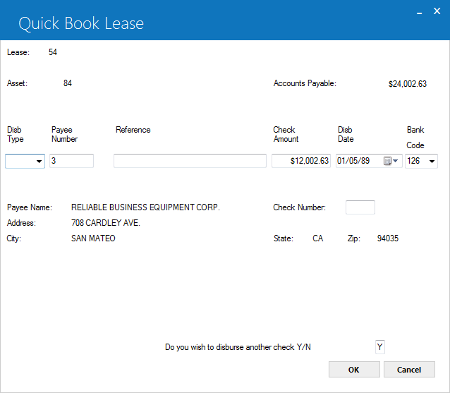Confirm with the OK button
Image resolution: width=450 pixels, height=393 pixels.
pyautogui.click(x=354, y=370)
